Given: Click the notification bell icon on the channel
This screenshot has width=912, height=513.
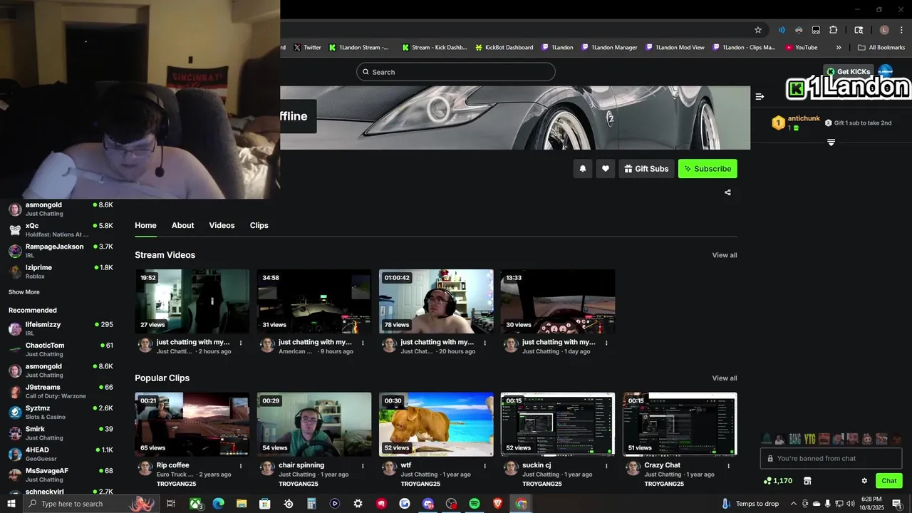Looking at the screenshot, I should click(583, 169).
